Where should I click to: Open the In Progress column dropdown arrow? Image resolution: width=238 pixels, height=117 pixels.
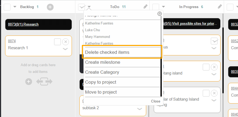pyautogui.click(x=163, y=7)
